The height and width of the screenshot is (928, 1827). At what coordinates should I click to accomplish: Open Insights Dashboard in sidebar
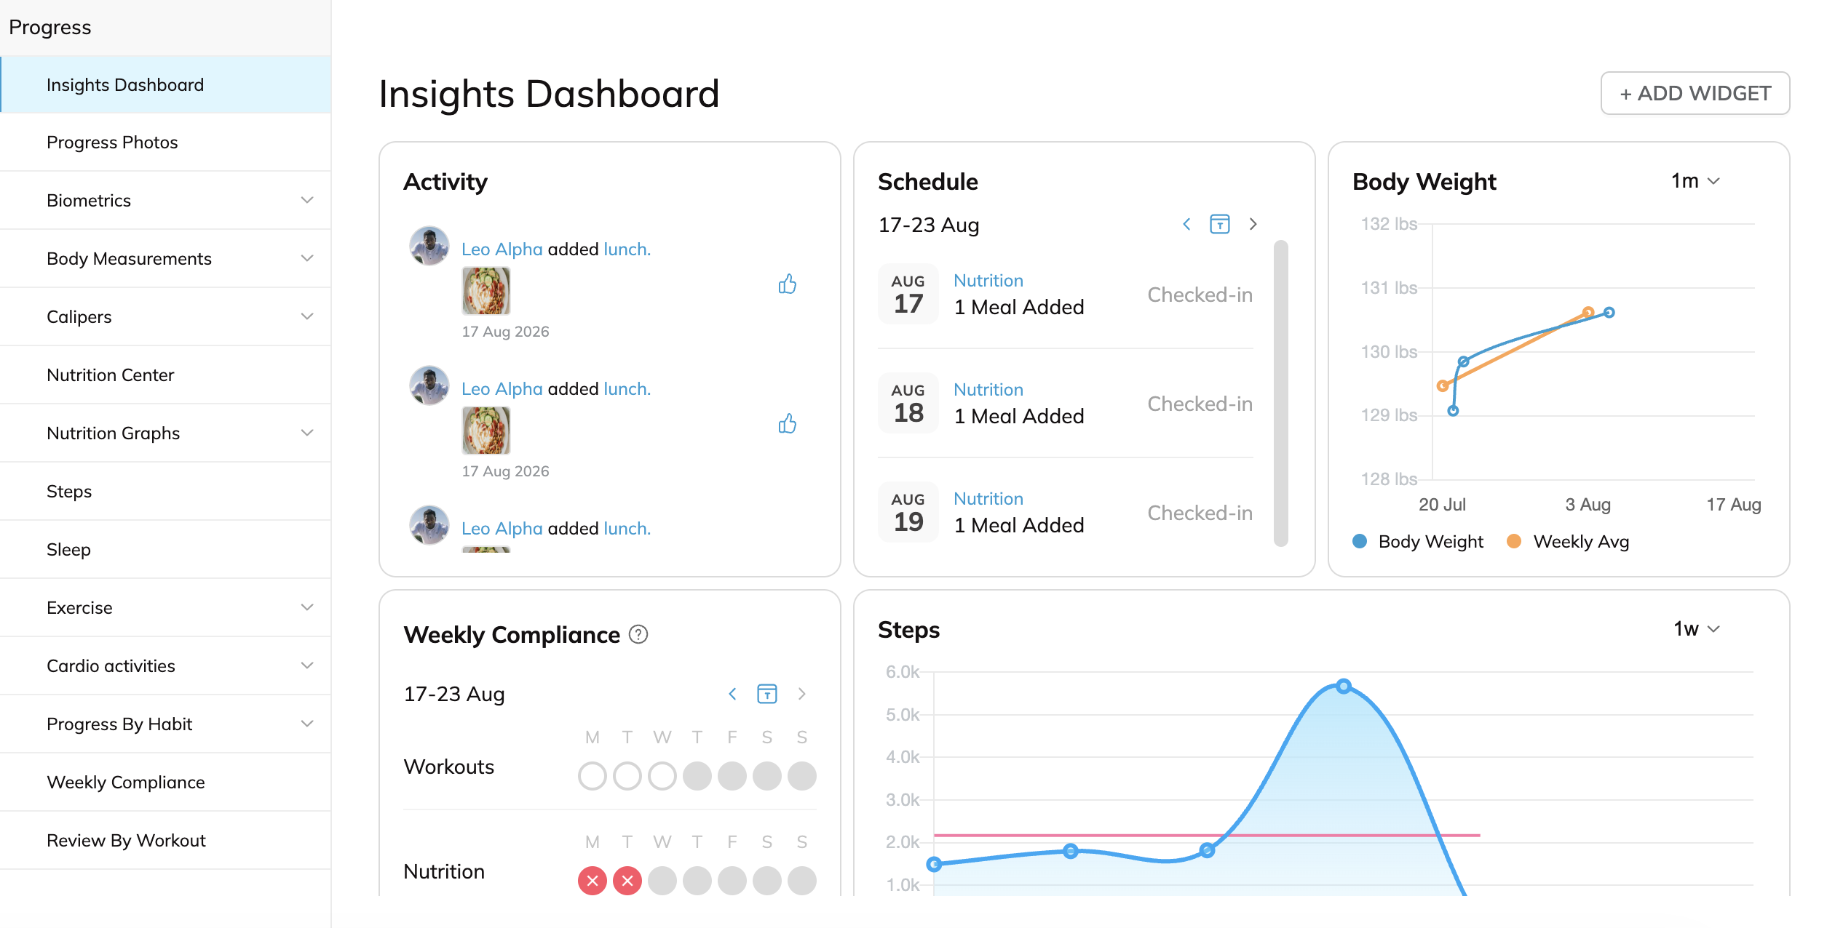(x=165, y=84)
